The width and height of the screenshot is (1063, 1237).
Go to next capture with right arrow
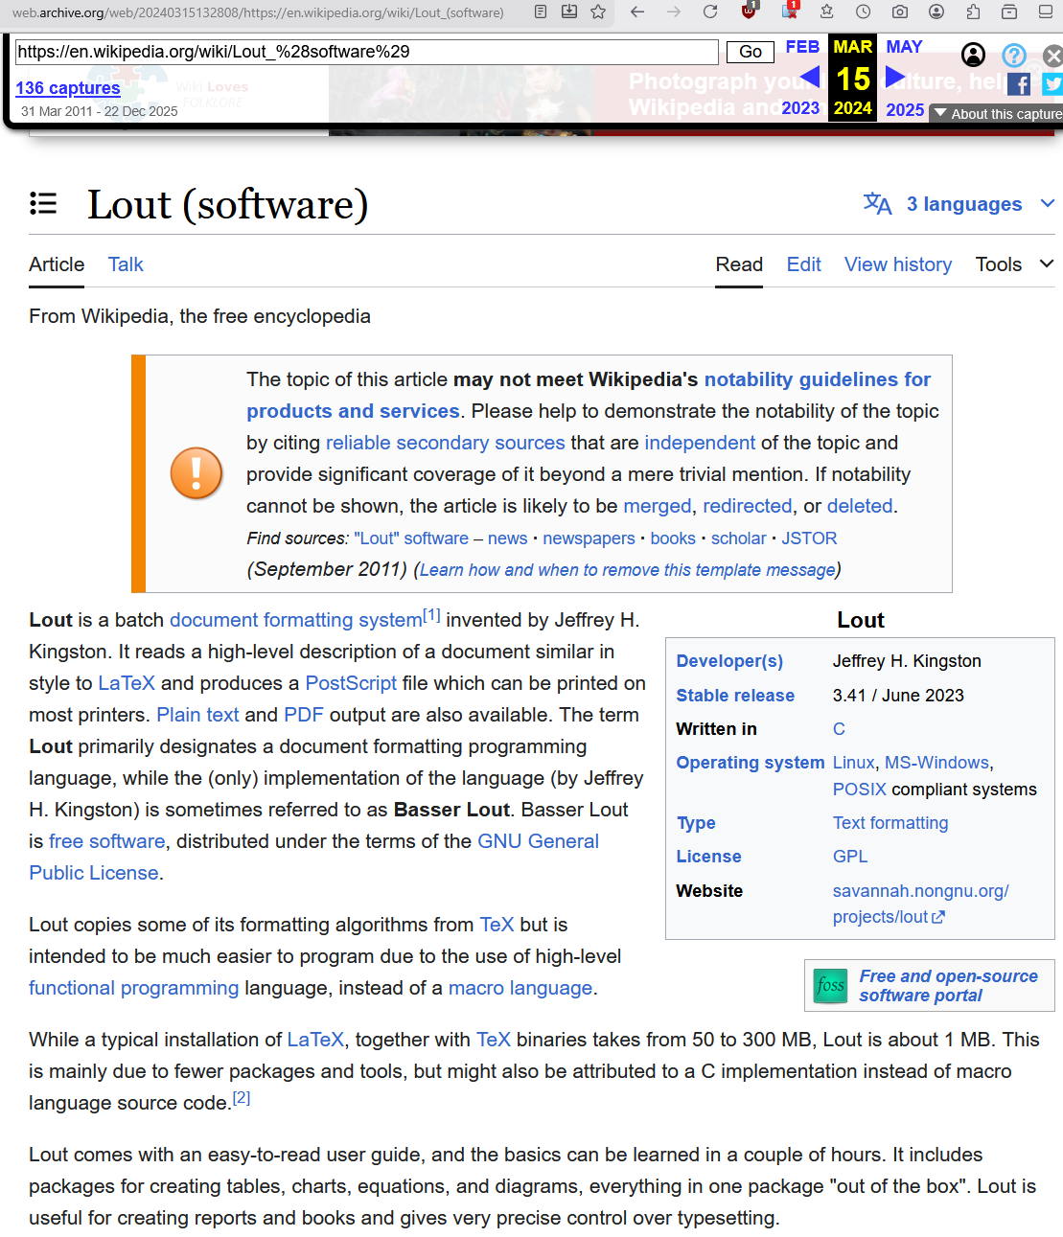point(895,77)
